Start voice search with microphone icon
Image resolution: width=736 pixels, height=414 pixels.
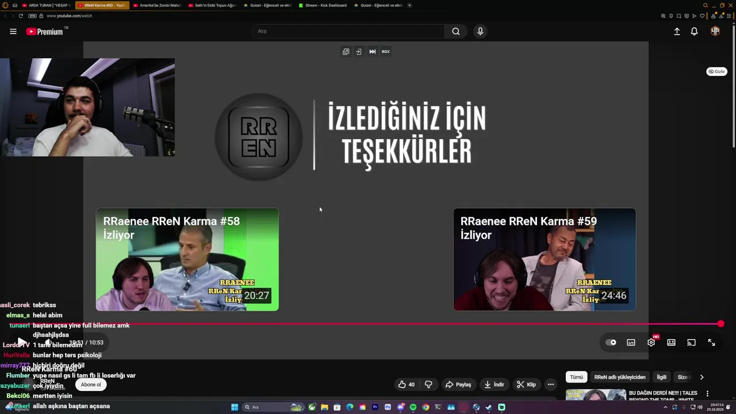[480, 31]
